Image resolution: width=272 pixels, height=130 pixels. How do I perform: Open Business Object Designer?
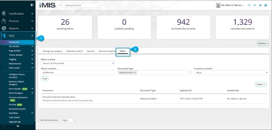[16, 83]
